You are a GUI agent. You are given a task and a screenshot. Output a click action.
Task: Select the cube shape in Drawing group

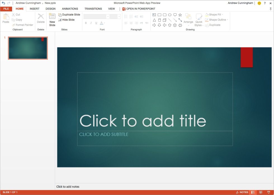tap(164, 20)
